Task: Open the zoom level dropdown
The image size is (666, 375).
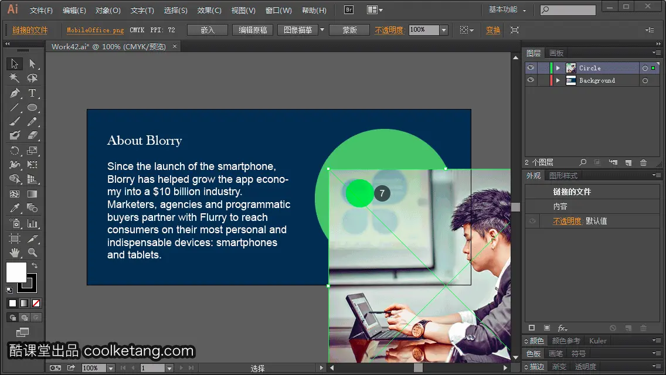Action: (110, 368)
